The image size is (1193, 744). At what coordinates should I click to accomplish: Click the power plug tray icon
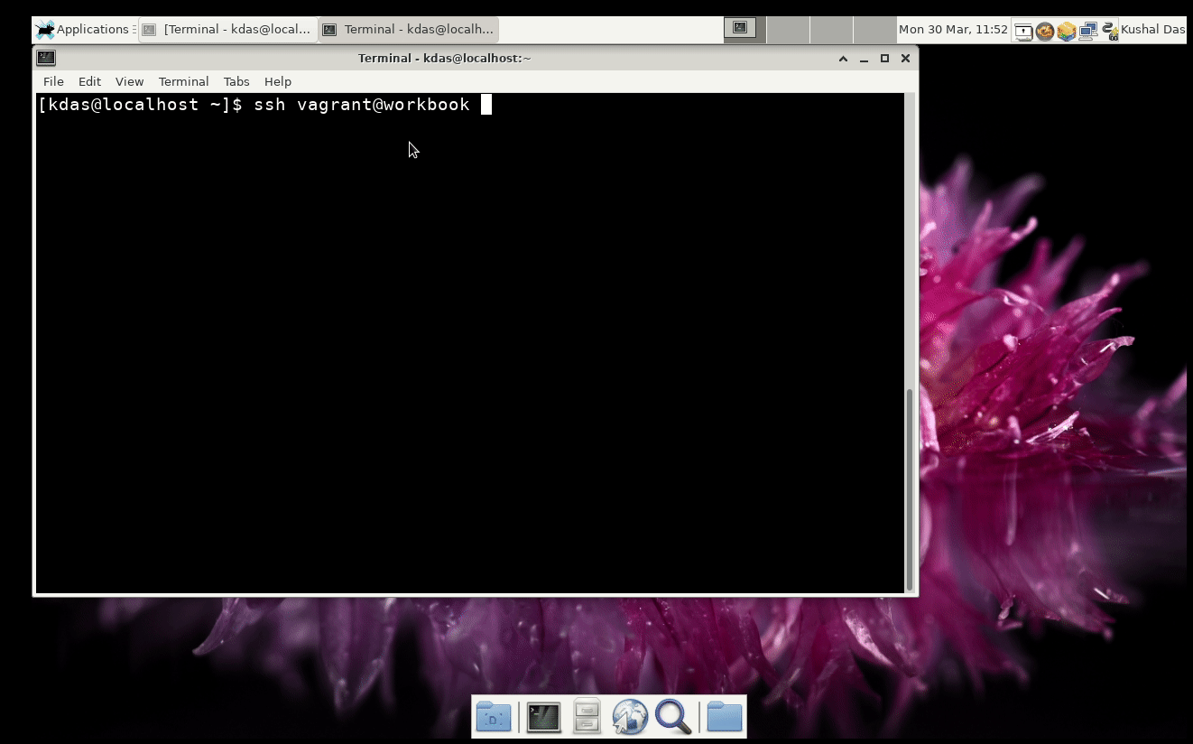[x=1110, y=32]
